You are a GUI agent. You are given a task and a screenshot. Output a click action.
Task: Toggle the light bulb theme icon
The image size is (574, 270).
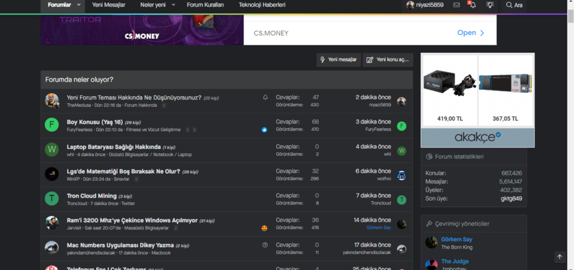(490, 5)
